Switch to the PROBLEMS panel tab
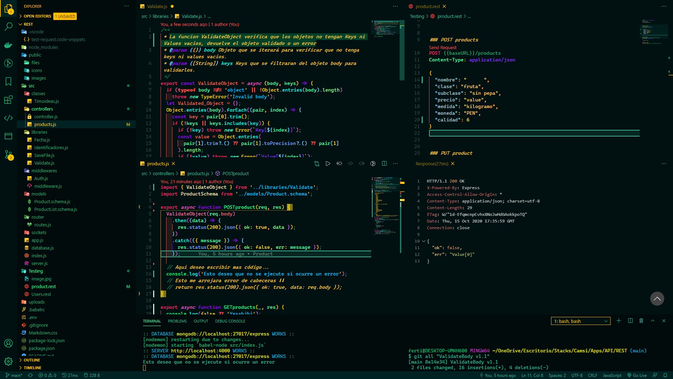Image resolution: width=673 pixels, height=379 pixels. 177,321
